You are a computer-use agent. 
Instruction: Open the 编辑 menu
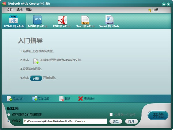19,10
